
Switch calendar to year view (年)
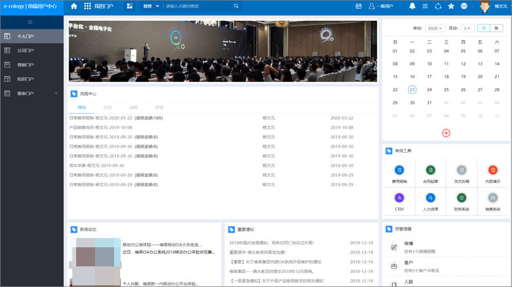pos(496,28)
